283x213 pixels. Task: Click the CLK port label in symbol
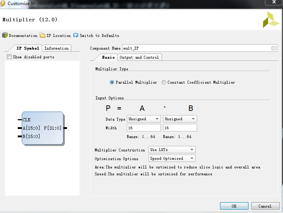tap(26, 120)
